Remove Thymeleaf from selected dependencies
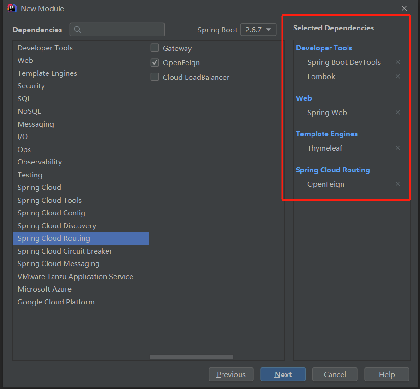The width and height of the screenshot is (420, 389). pos(398,148)
